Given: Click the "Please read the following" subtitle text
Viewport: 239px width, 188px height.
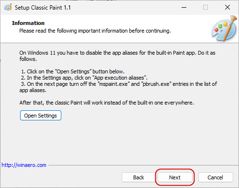Looking at the screenshot, I should [95, 31].
